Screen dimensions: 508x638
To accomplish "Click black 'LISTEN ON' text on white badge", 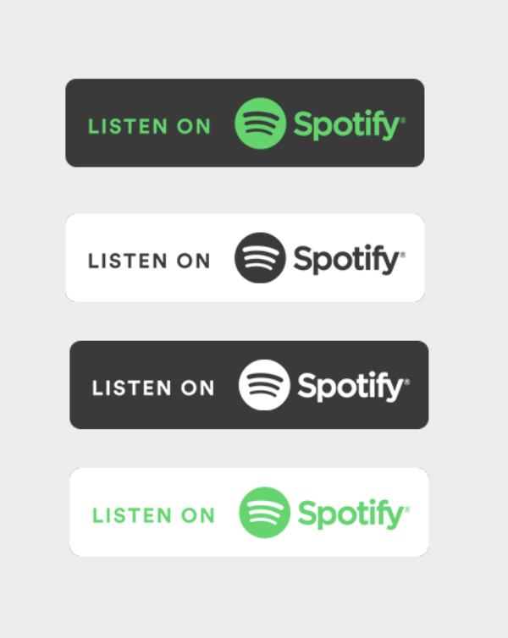I will [x=149, y=261].
